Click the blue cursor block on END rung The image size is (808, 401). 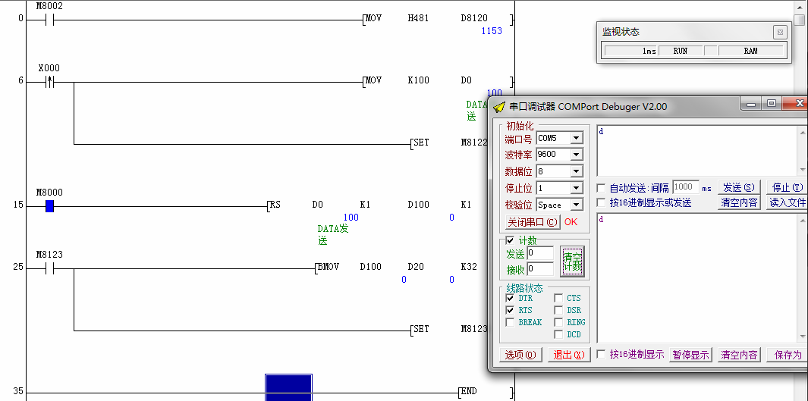point(288,387)
